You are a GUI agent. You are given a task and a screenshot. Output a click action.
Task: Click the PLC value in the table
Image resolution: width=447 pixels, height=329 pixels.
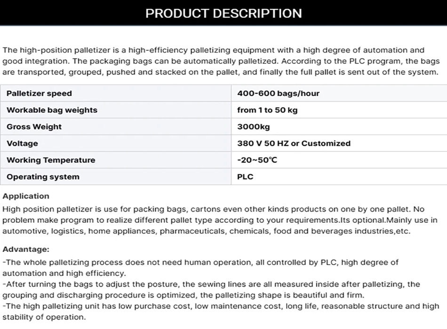[245, 177]
